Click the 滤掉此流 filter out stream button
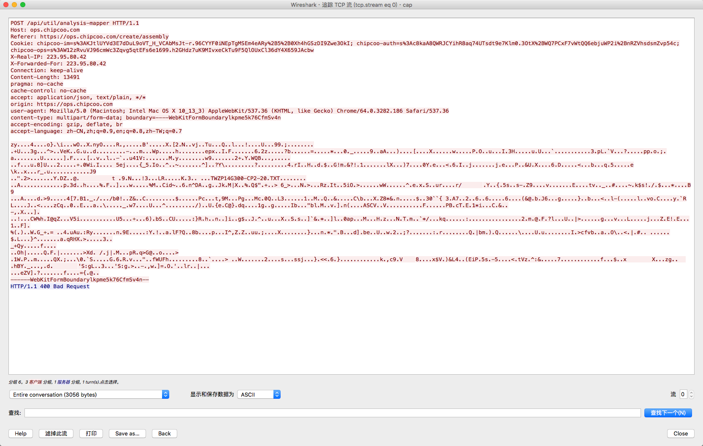The width and height of the screenshot is (703, 446). click(56, 433)
